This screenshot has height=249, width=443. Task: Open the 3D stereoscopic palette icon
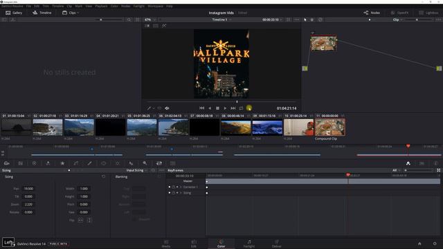[172, 163]
